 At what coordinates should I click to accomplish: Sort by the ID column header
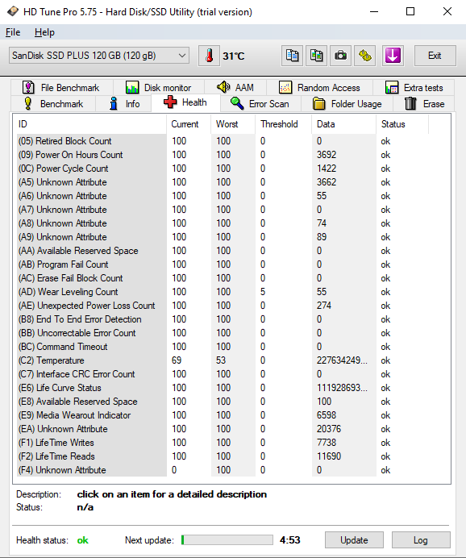(90, 124)
